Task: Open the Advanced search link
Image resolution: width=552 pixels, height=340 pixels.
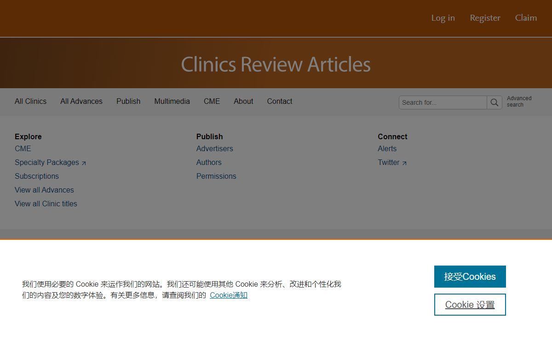Action: pos(519,102)
